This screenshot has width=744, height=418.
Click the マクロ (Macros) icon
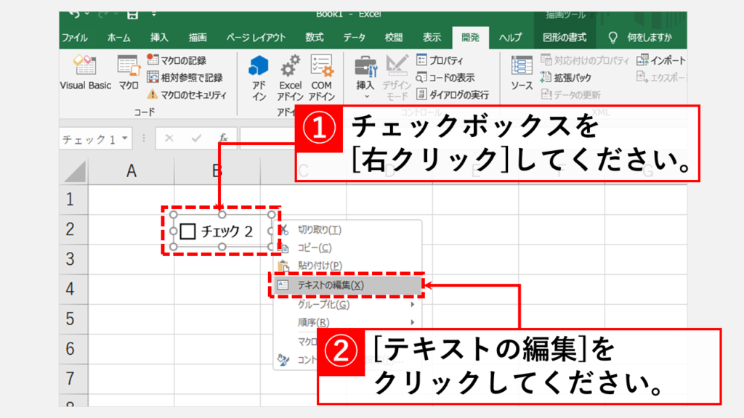(129, 73)
